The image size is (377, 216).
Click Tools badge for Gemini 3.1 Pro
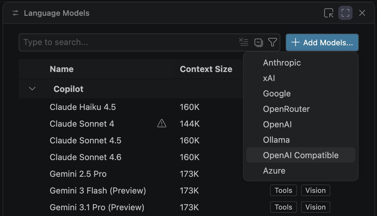[x=284, y=207]
